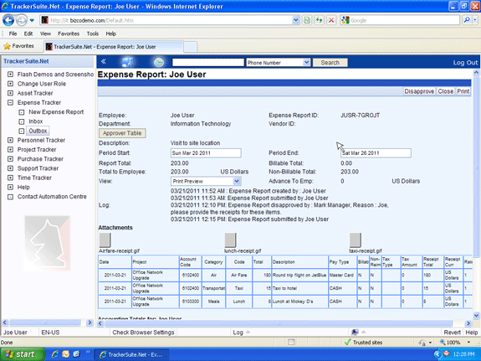Viewport: 481px width, 361px height.
Task: Click the Log entry in bottom bar
Action: 238,333
